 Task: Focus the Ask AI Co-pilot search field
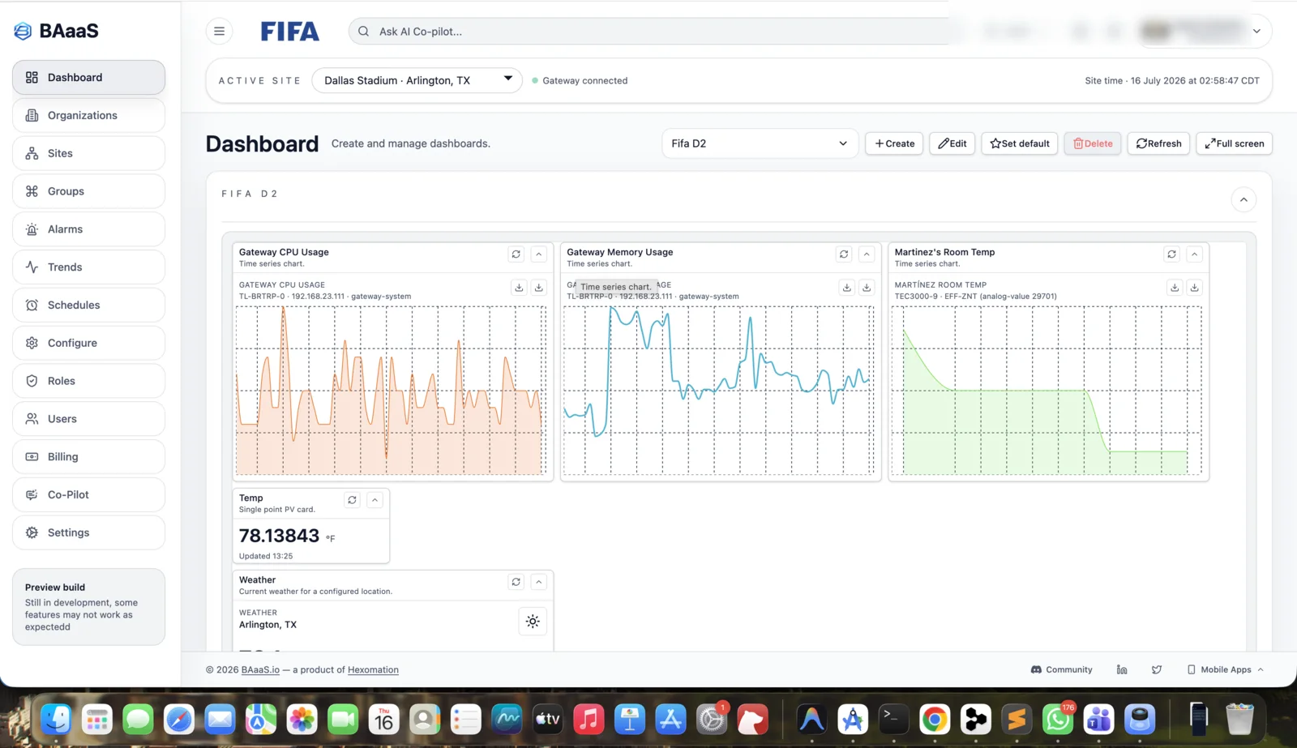click(657, 32)
